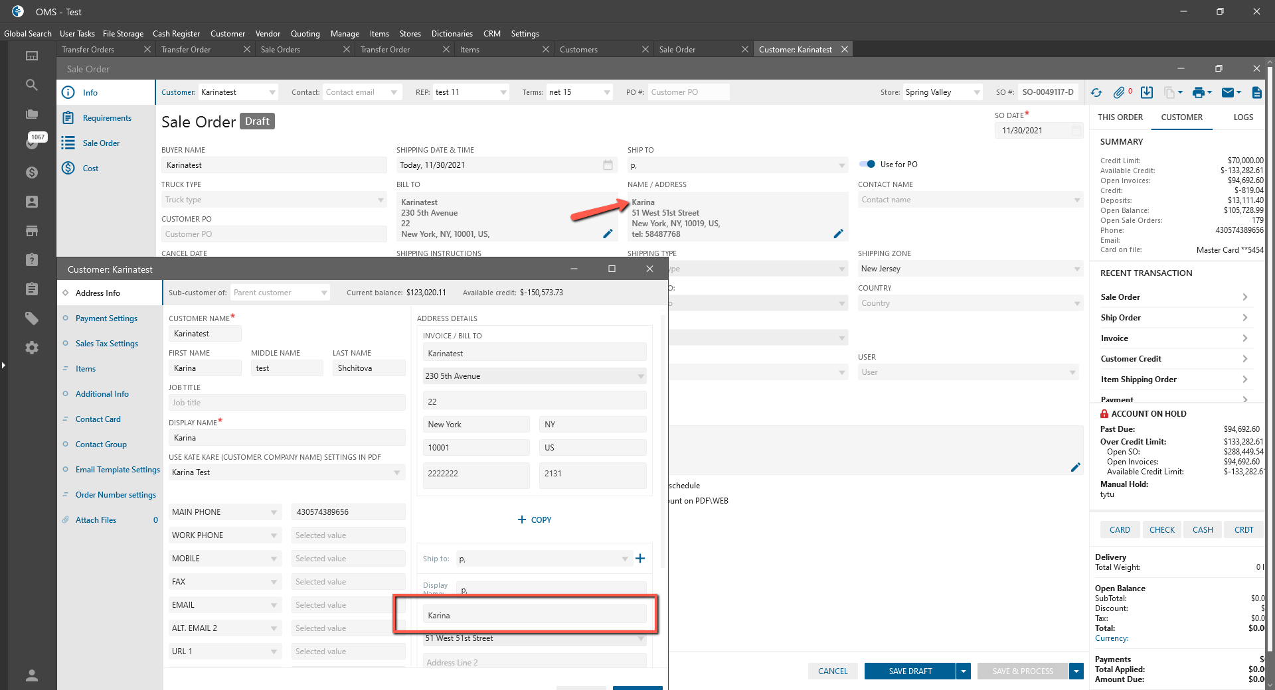Click the printer icon
This screenshot has height=690, width=1275.
pyautogui.click(x=1198, y=93)
